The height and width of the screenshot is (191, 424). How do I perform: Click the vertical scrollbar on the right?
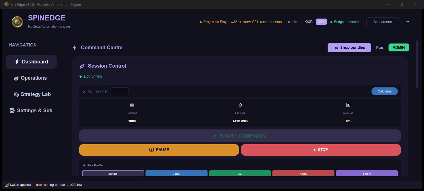pyautogui.click(x=417, y=64)
